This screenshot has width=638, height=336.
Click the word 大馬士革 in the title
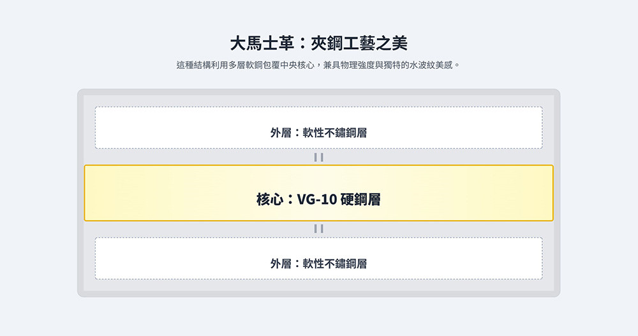tap(262, 43)
